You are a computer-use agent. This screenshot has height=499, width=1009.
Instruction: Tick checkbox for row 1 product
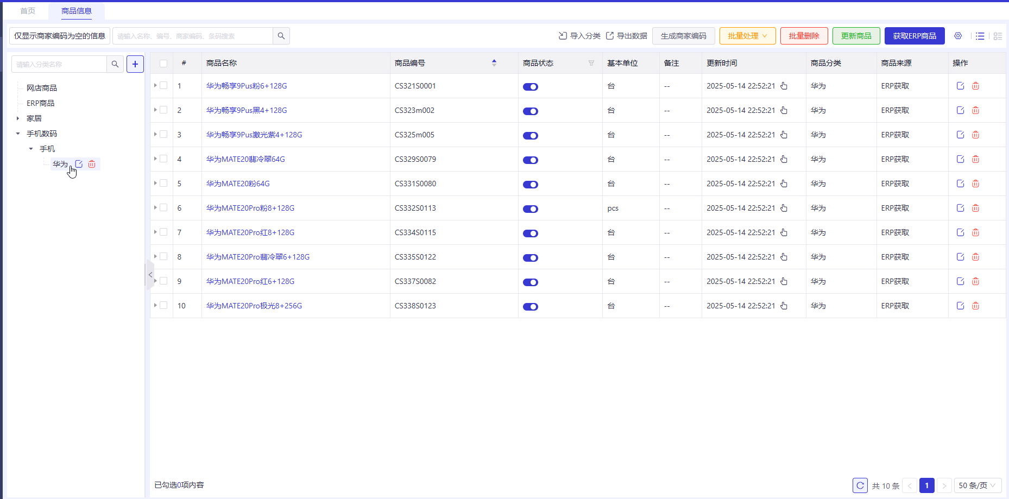coord(163,85)
